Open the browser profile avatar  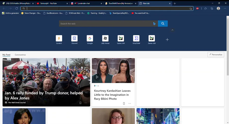(x=218, y=8)
